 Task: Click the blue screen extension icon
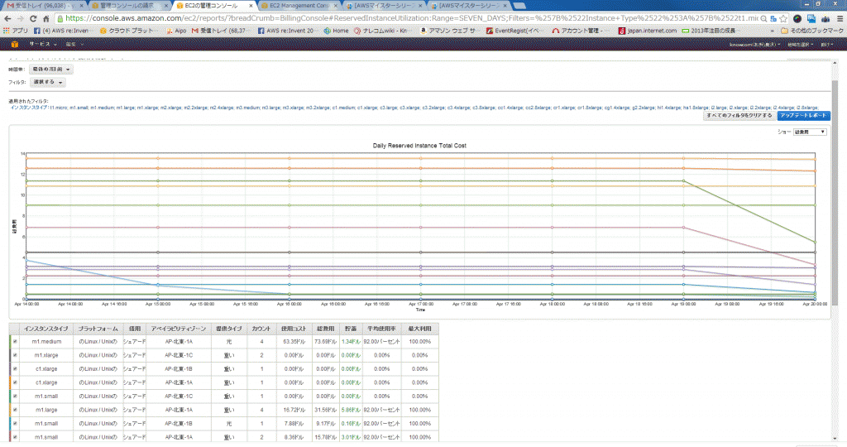[811, 18]
